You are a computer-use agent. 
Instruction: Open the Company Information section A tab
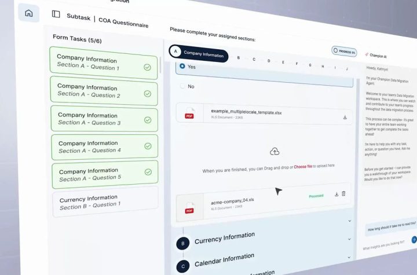pos(198,53)
